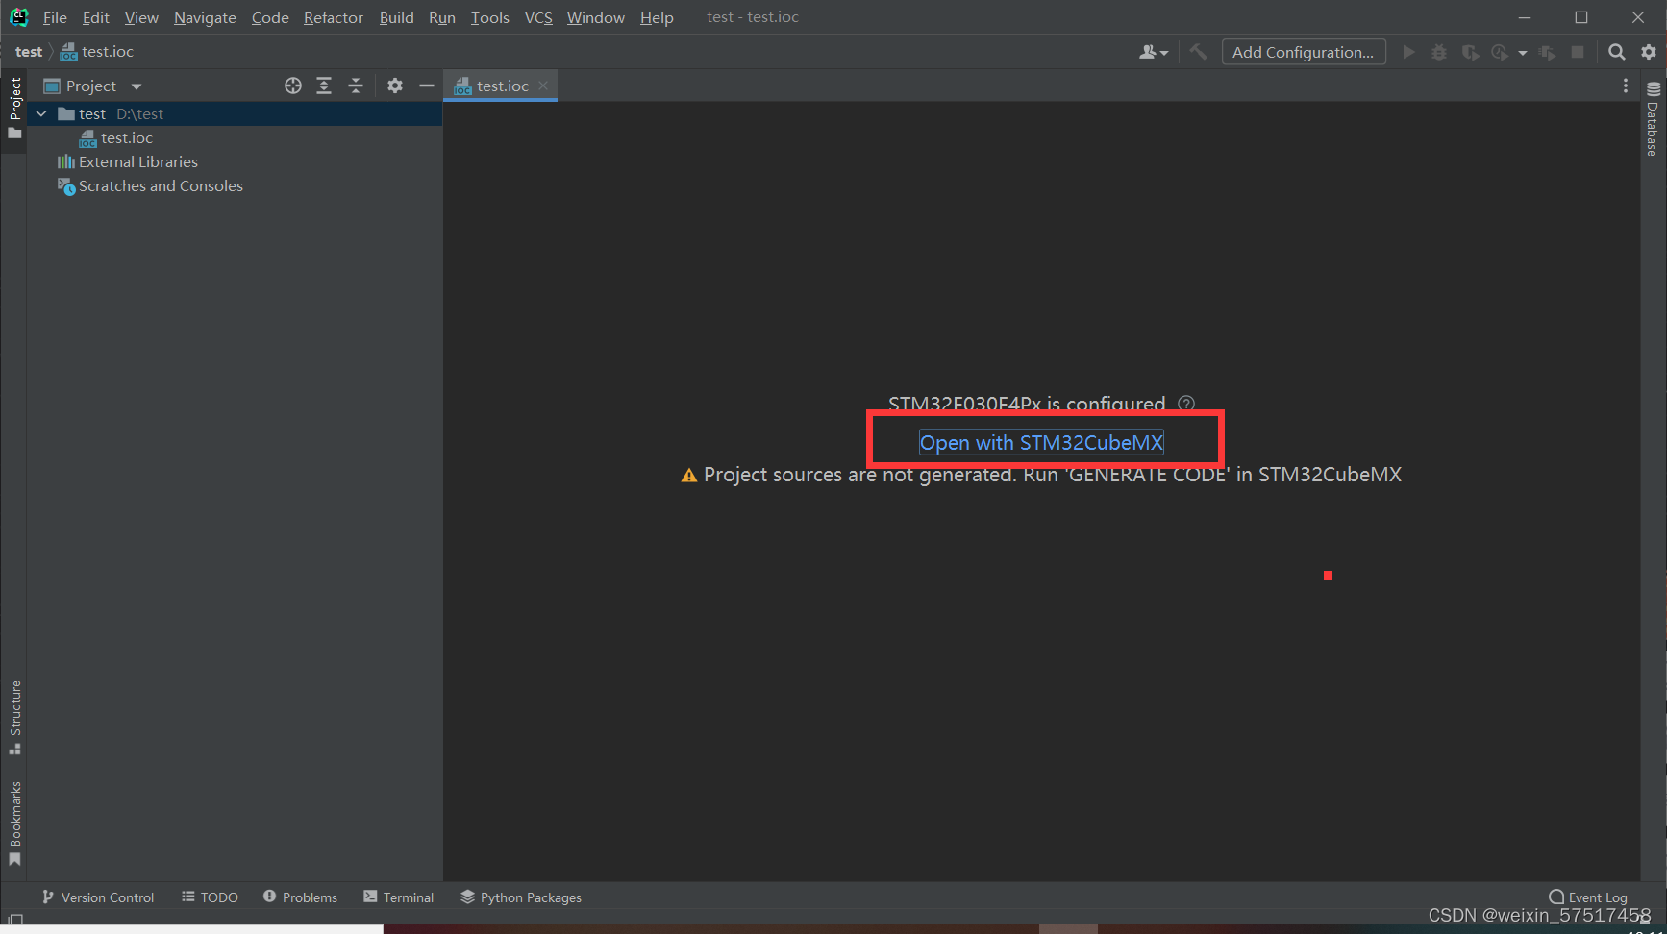This screenshot has width=1667, height=934.
Task: Click Run with Coverage icon
Action: 1470,52
